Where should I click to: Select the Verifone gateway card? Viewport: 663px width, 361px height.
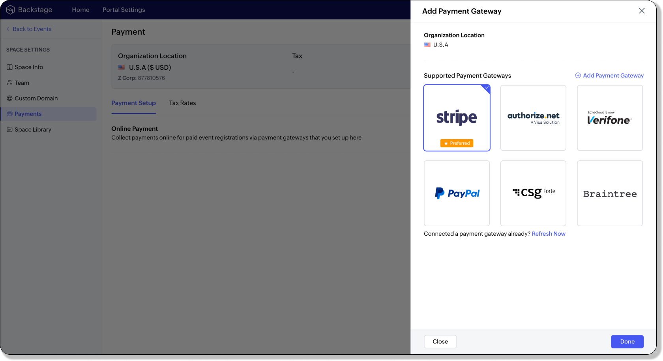[610, 118]
